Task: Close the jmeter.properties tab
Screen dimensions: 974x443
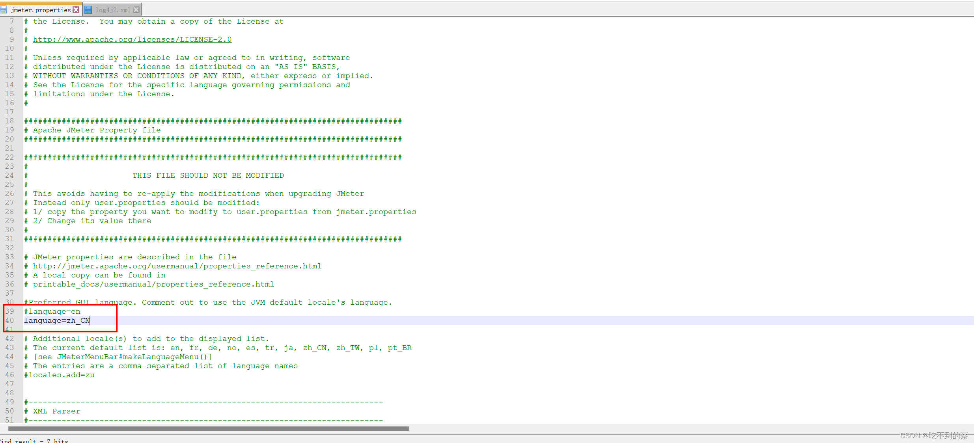Action: pyautogui.click(x=76, y=10)
